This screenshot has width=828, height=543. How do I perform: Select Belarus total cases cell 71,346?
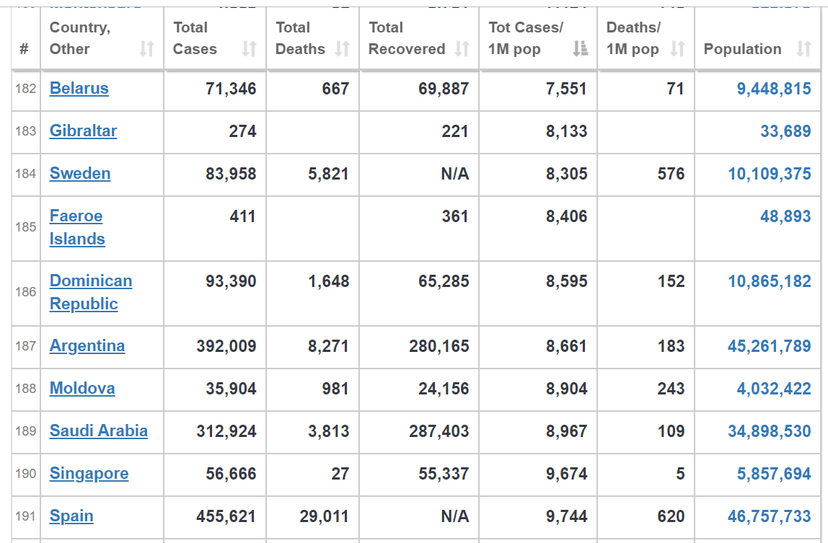[x=231, y=89]
